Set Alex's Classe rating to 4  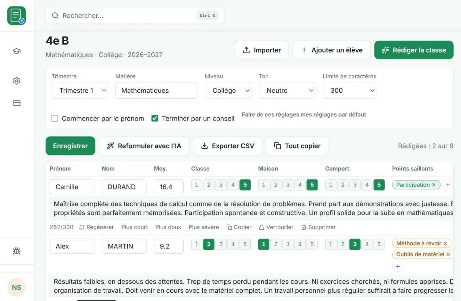click(x=233, y=244)
